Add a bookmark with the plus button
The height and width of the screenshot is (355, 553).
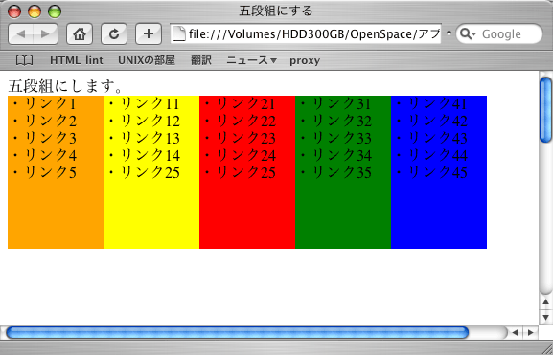click(x=149, y=34)
